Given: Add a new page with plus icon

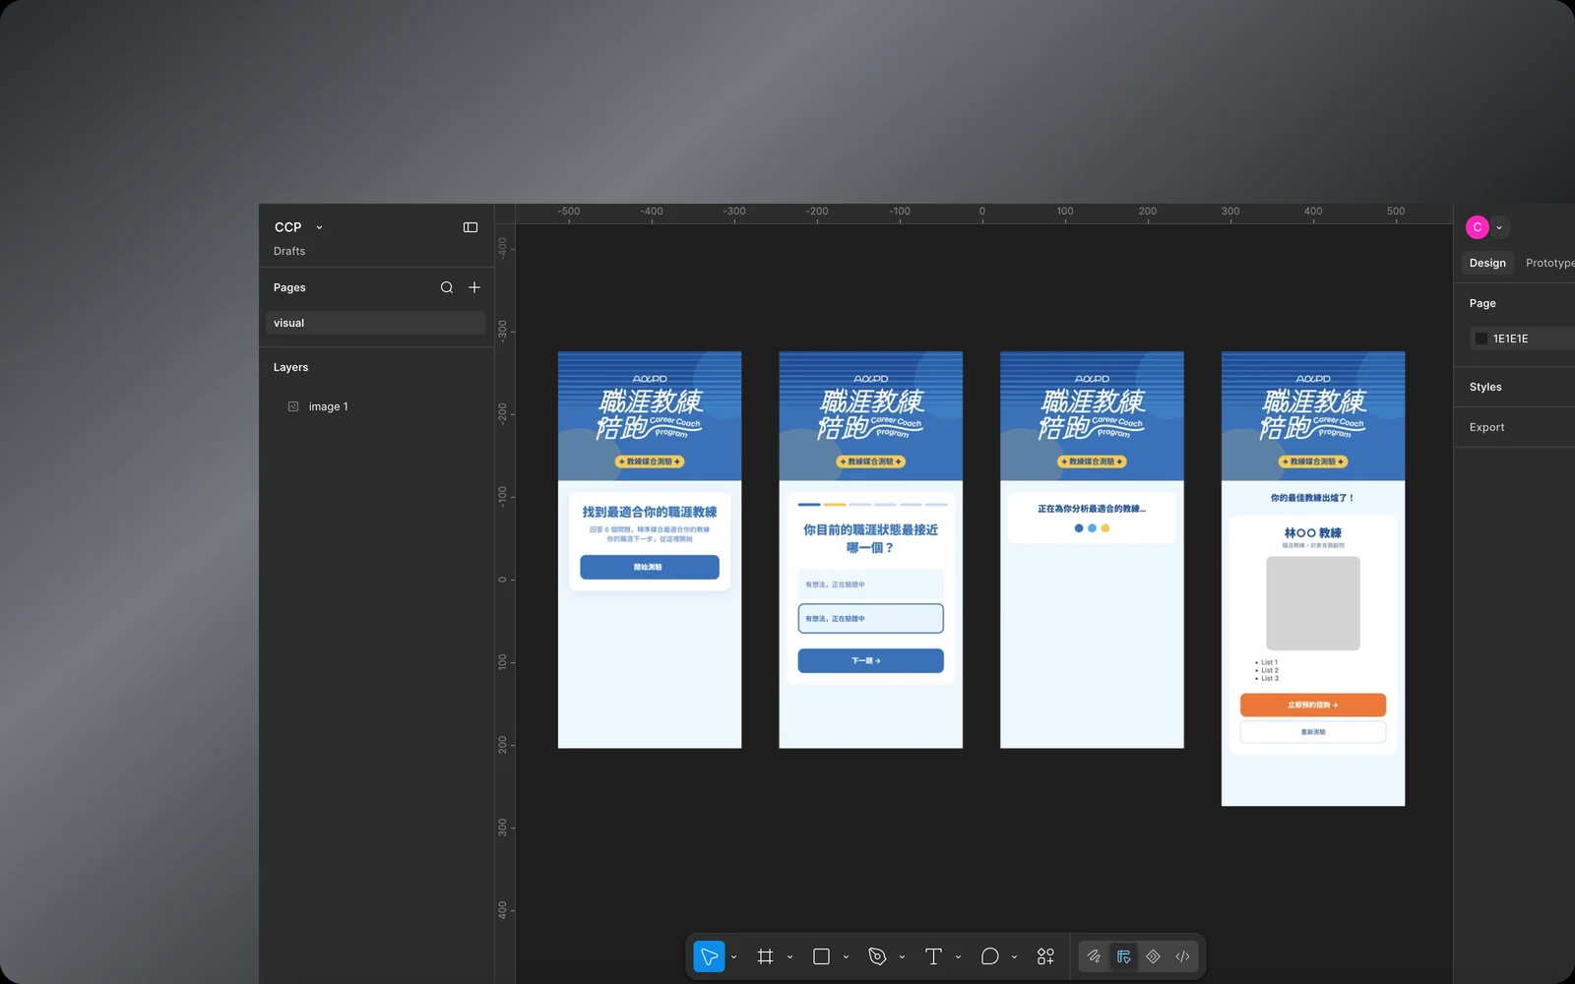Looking at the screenshot, I should coord(474,287).
